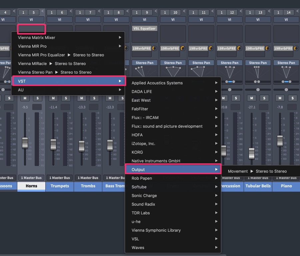Expand the Waves vendor submenu
The image size is (300, 256).
click(173, 248)
